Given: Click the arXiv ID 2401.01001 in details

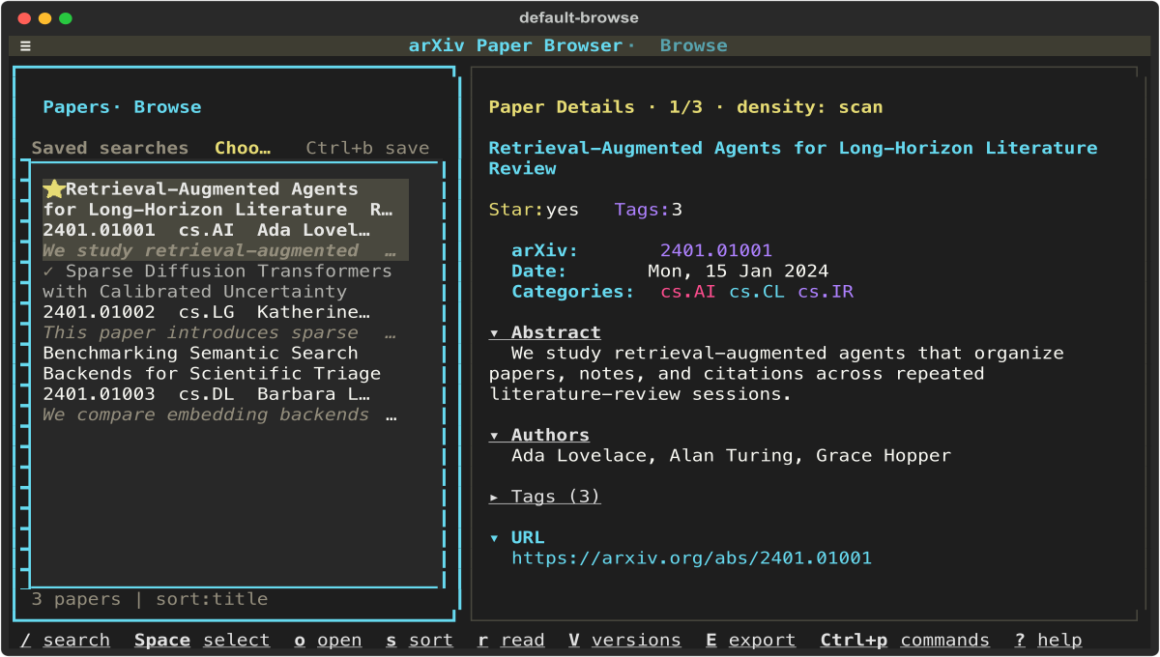Looking at the screenshot, I should click(x=716, y=250).
